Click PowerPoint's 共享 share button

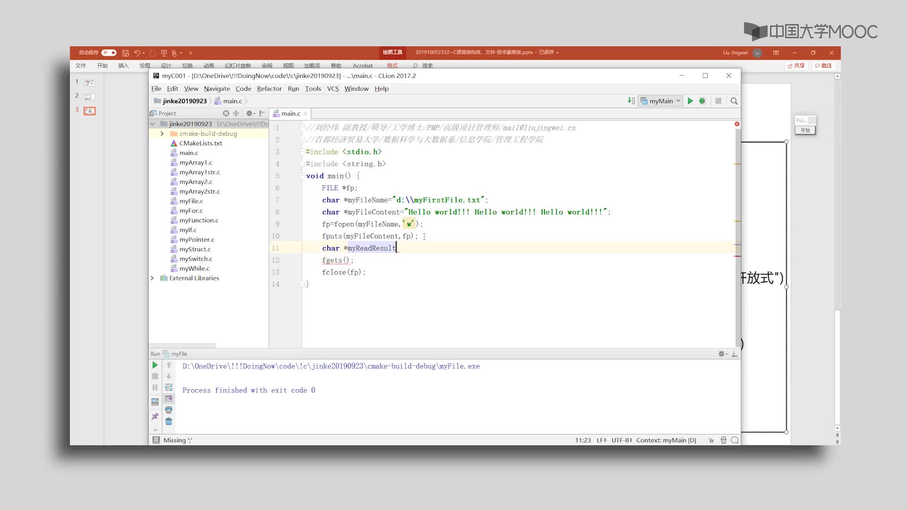(x=796, y=66)
